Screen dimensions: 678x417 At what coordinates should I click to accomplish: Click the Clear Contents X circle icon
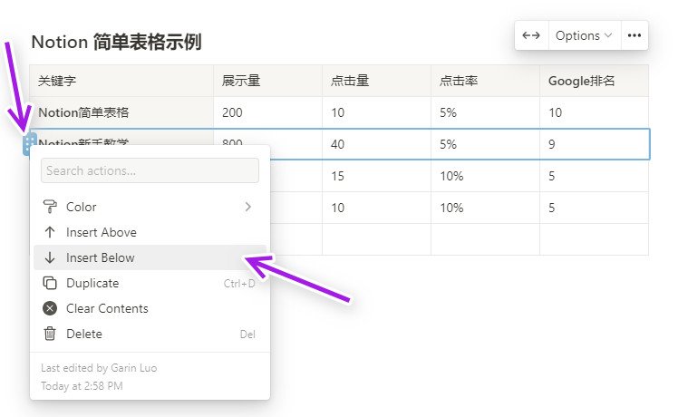point(50,308)
